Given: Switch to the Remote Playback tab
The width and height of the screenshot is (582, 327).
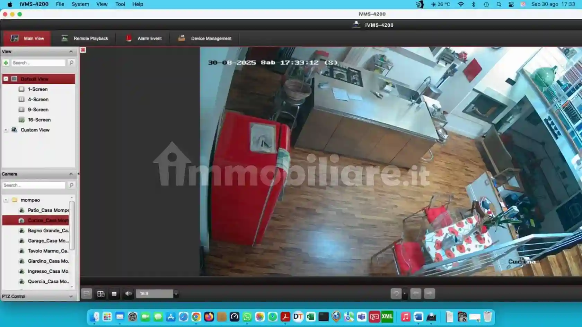Looking at the screenshot, I should tap(85, 38).
